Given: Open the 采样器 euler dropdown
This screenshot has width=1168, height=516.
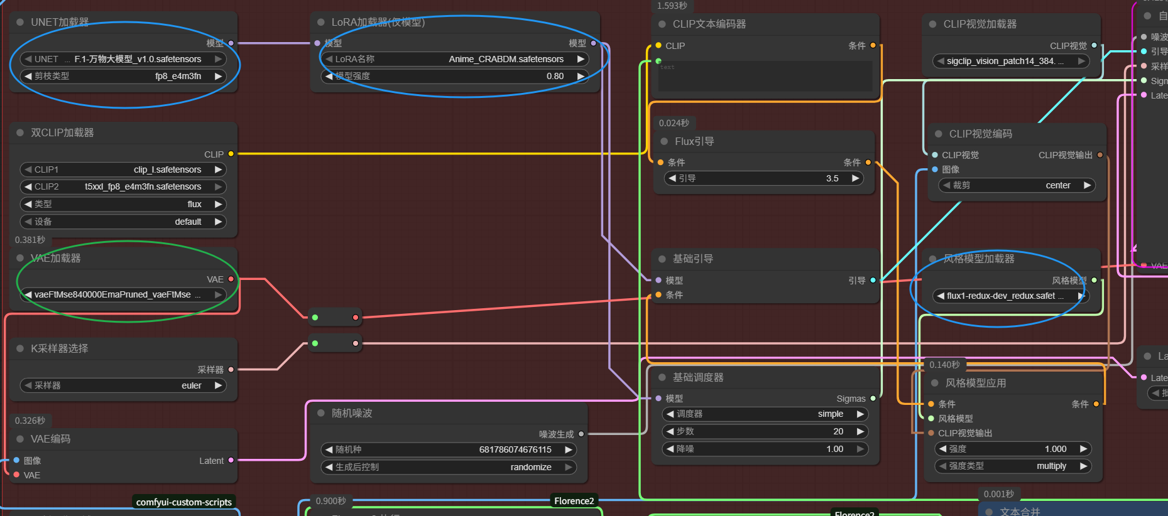Looking at the screenshot, I should pos(123,385).
